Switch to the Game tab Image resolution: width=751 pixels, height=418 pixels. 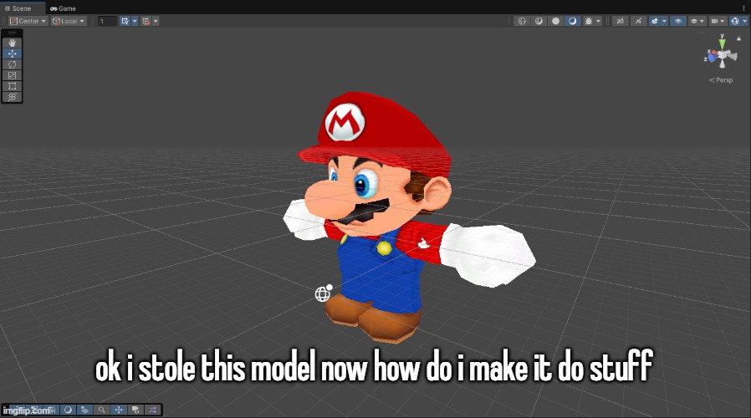tap(63, 8)
